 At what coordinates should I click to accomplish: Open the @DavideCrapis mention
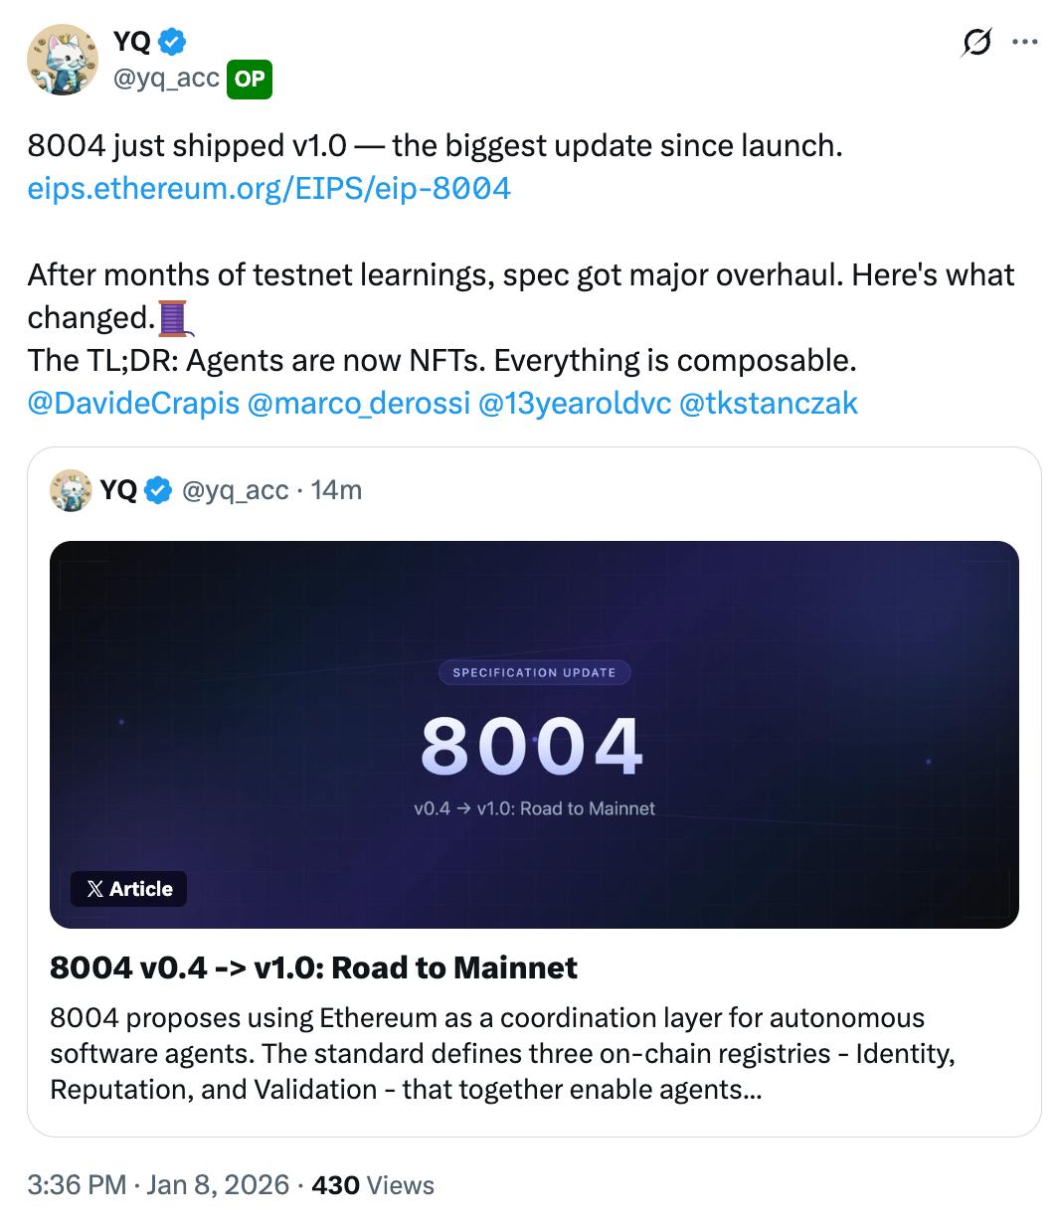(133, 403)
